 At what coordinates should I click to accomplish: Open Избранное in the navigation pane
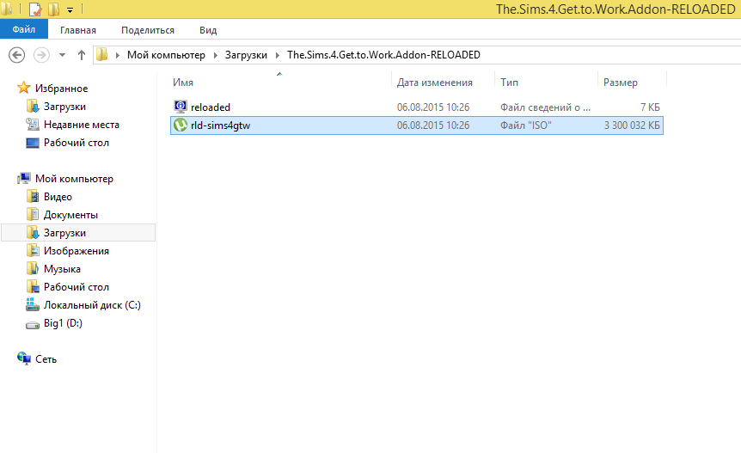[x=61, y=89]
